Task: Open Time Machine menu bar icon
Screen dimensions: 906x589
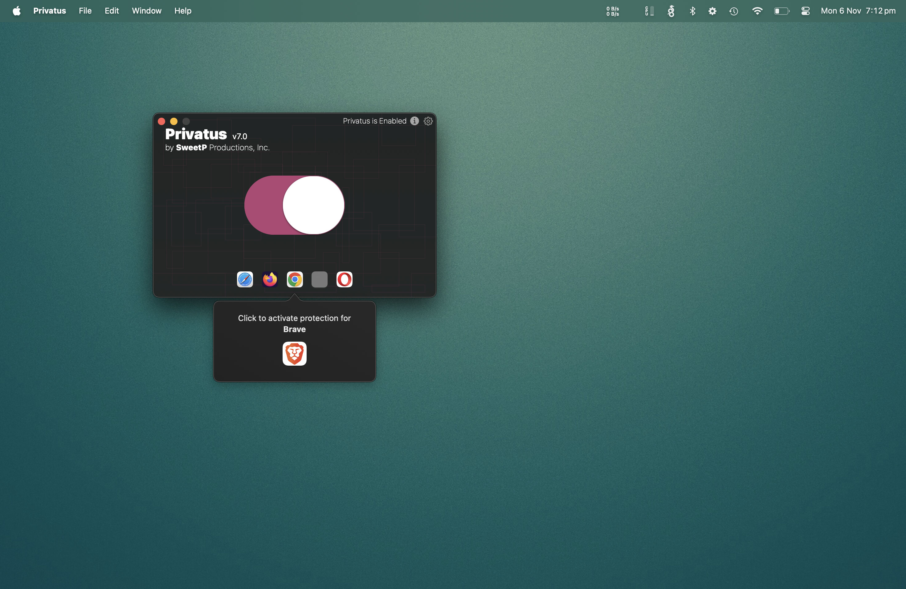Action: pyautogui.click(x=733, y=11)
